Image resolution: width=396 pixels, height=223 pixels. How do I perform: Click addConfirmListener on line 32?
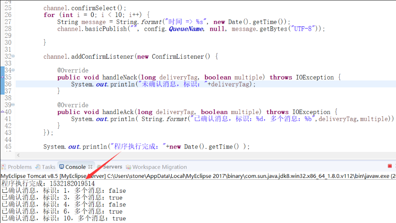(x=102, y=57)
